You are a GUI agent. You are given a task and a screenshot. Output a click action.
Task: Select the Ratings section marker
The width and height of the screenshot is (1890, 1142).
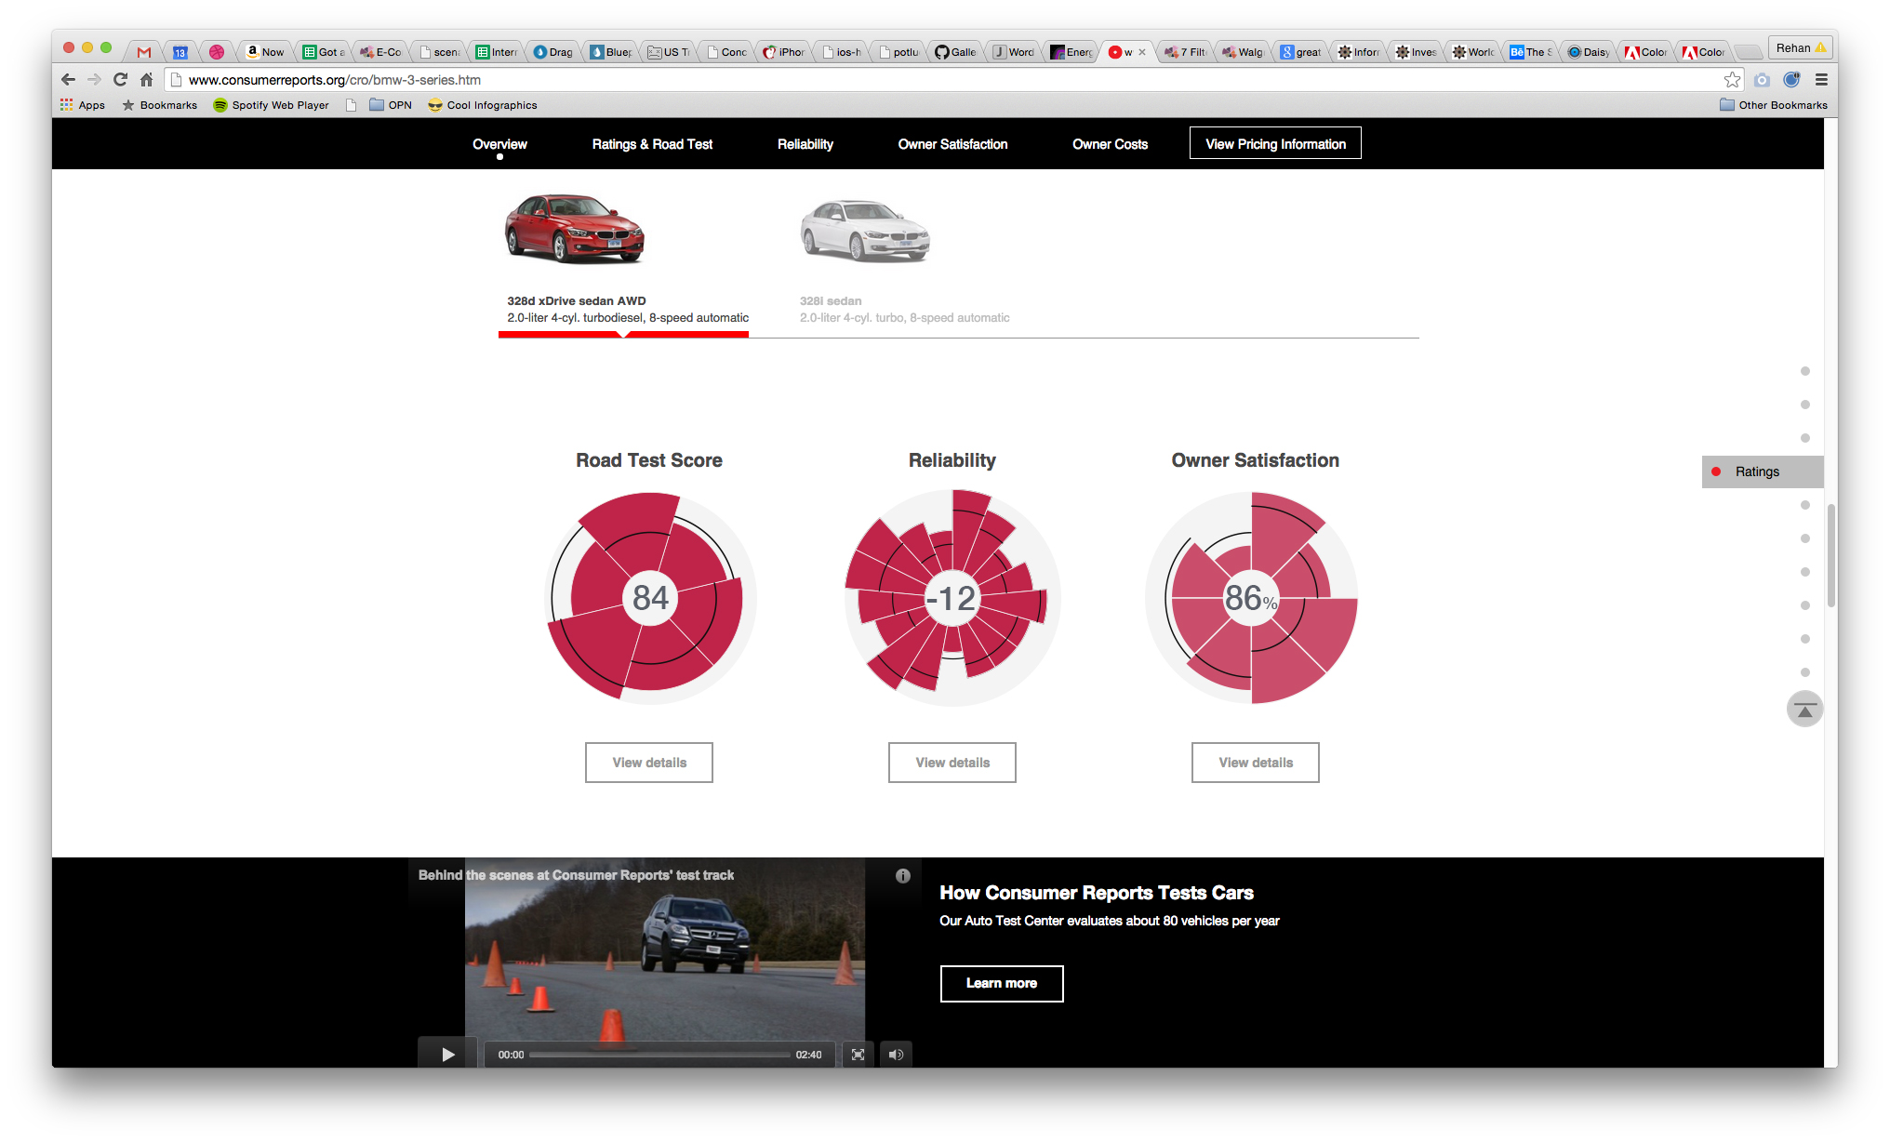(1763, 471)
